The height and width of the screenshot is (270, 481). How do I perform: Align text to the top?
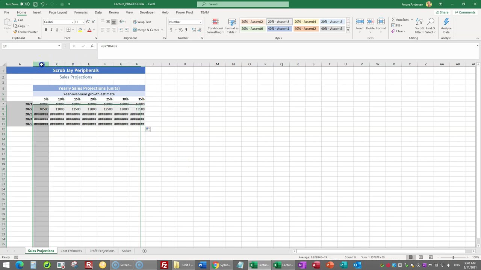click(x=103, y=22)
